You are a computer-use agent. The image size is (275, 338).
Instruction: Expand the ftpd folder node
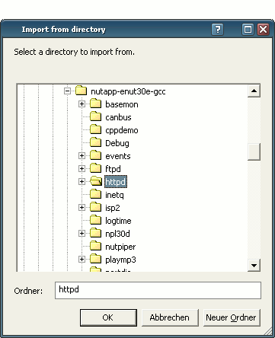coord(82,168)
